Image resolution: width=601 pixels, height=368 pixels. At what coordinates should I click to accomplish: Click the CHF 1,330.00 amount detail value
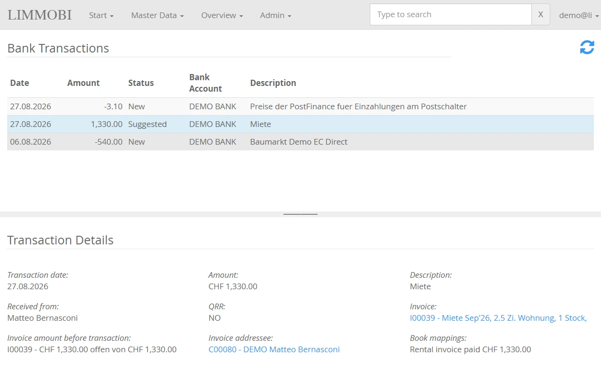233,286
